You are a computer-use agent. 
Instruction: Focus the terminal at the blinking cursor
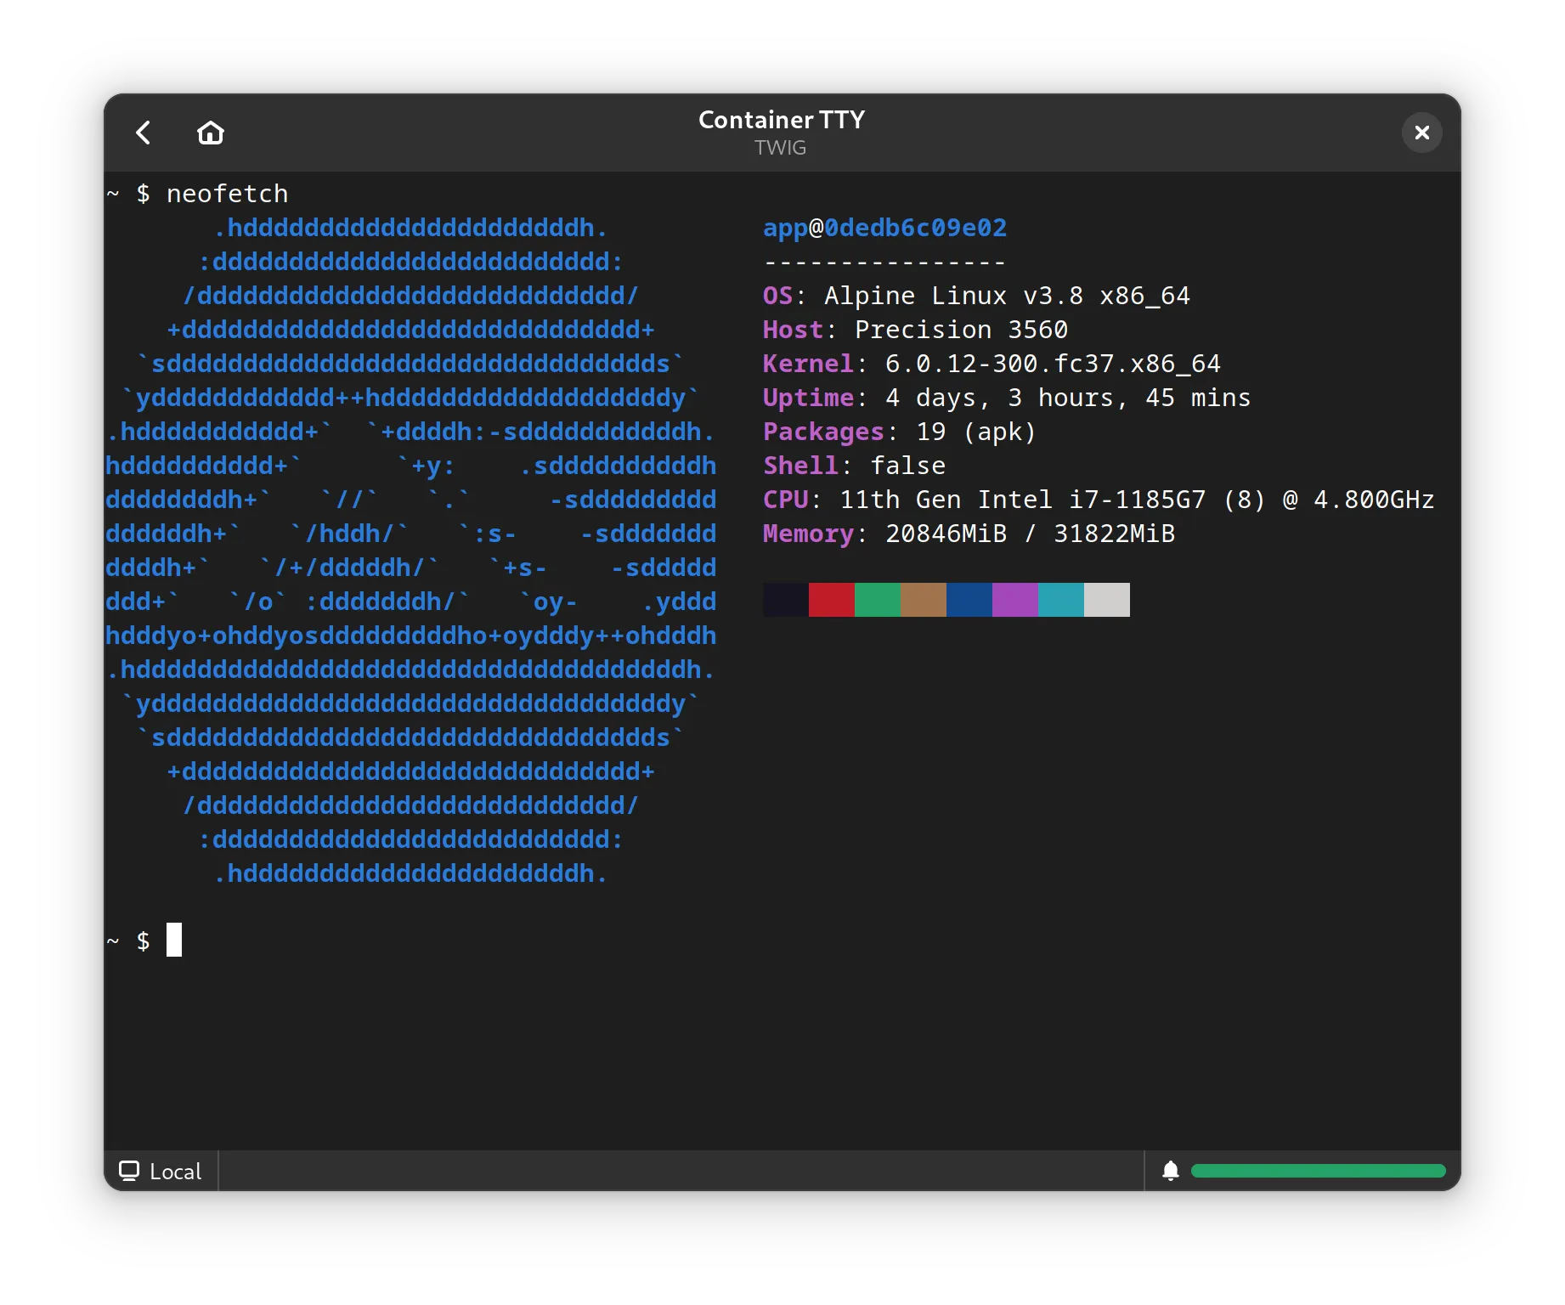(174, 940)
